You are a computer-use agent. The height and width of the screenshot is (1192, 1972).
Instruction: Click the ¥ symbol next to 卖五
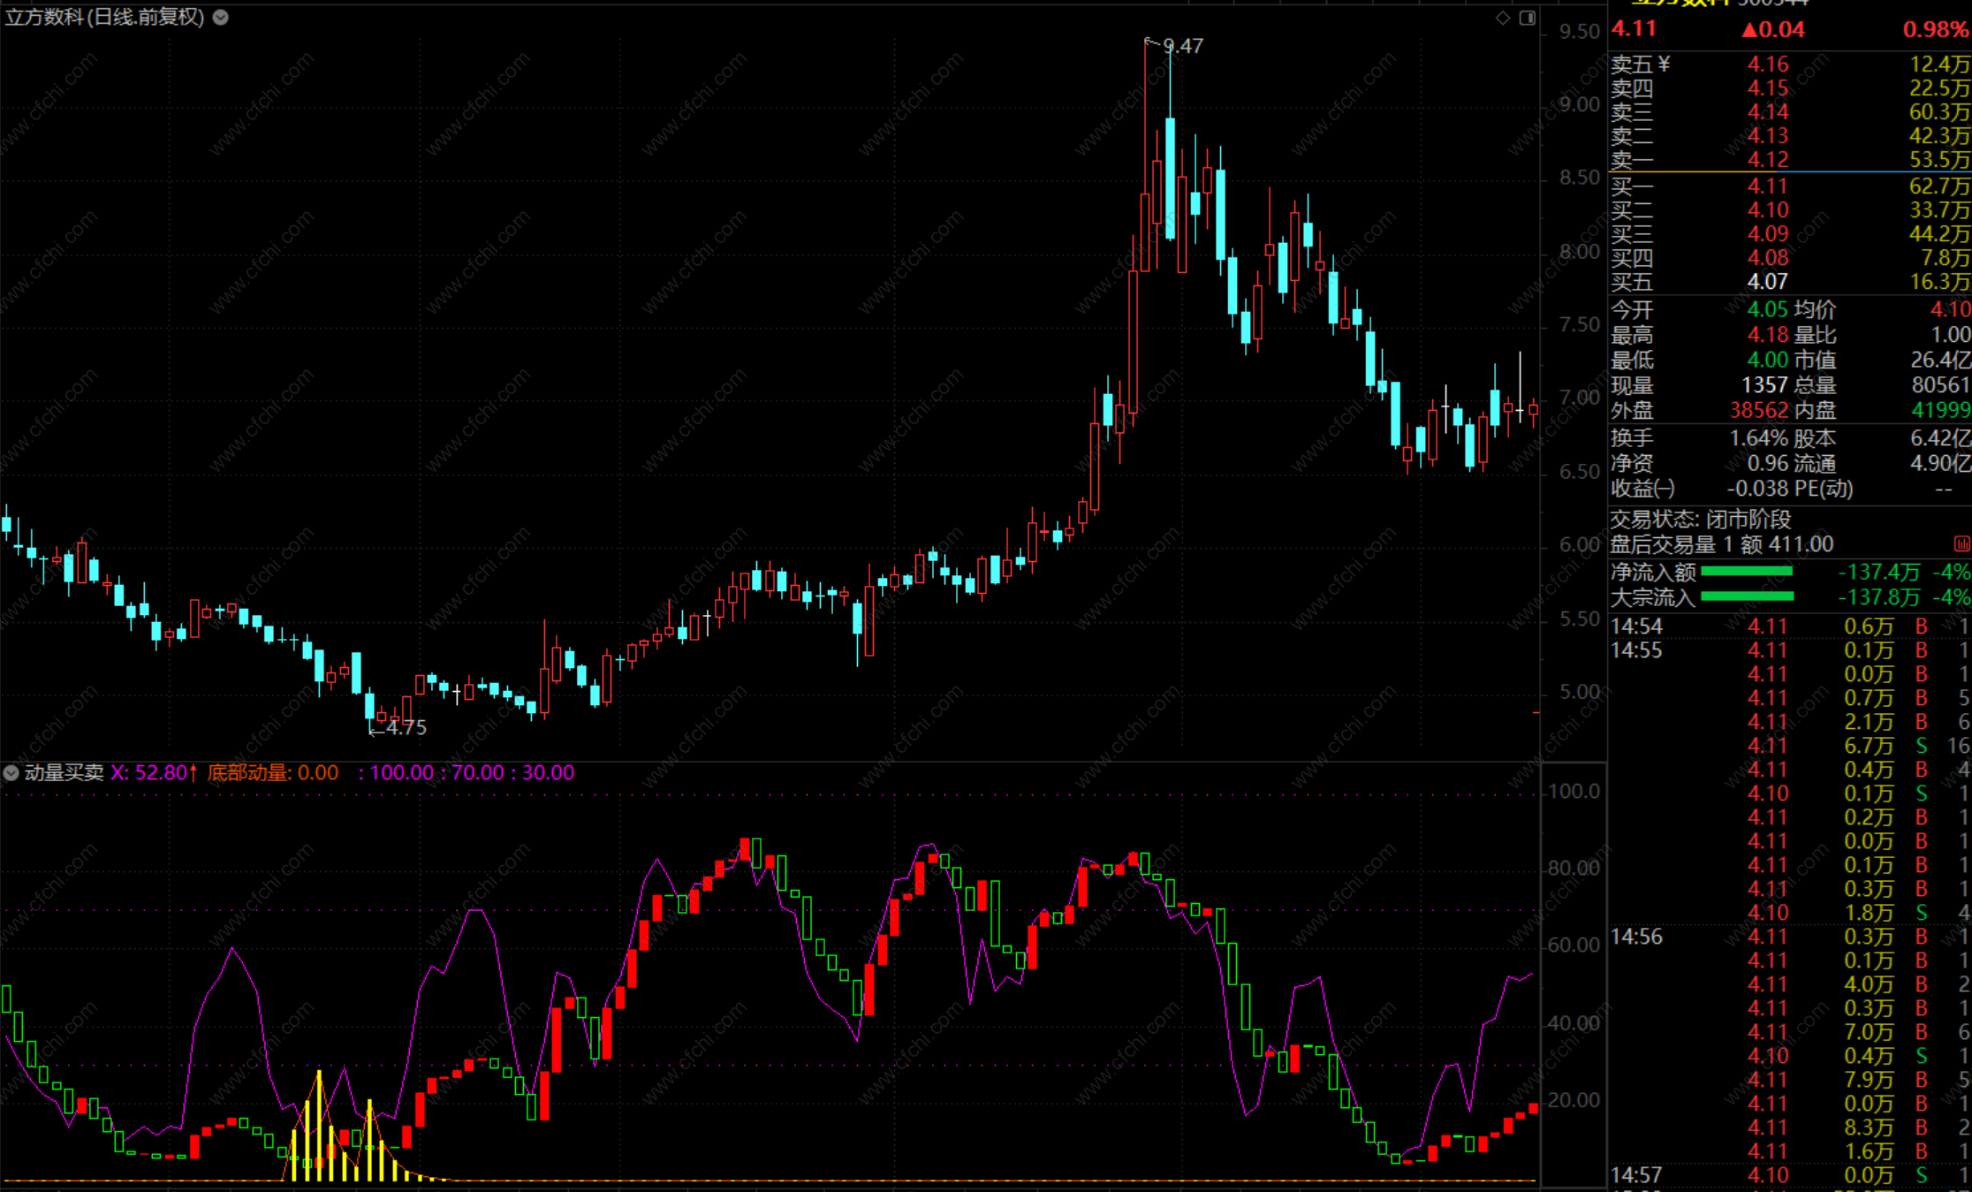[x=1665, y=64]
